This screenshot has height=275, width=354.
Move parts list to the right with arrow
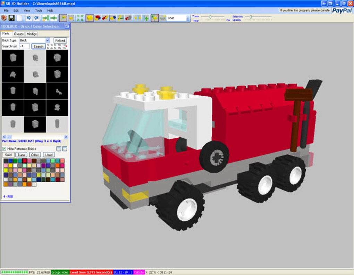tap(66, 137)
